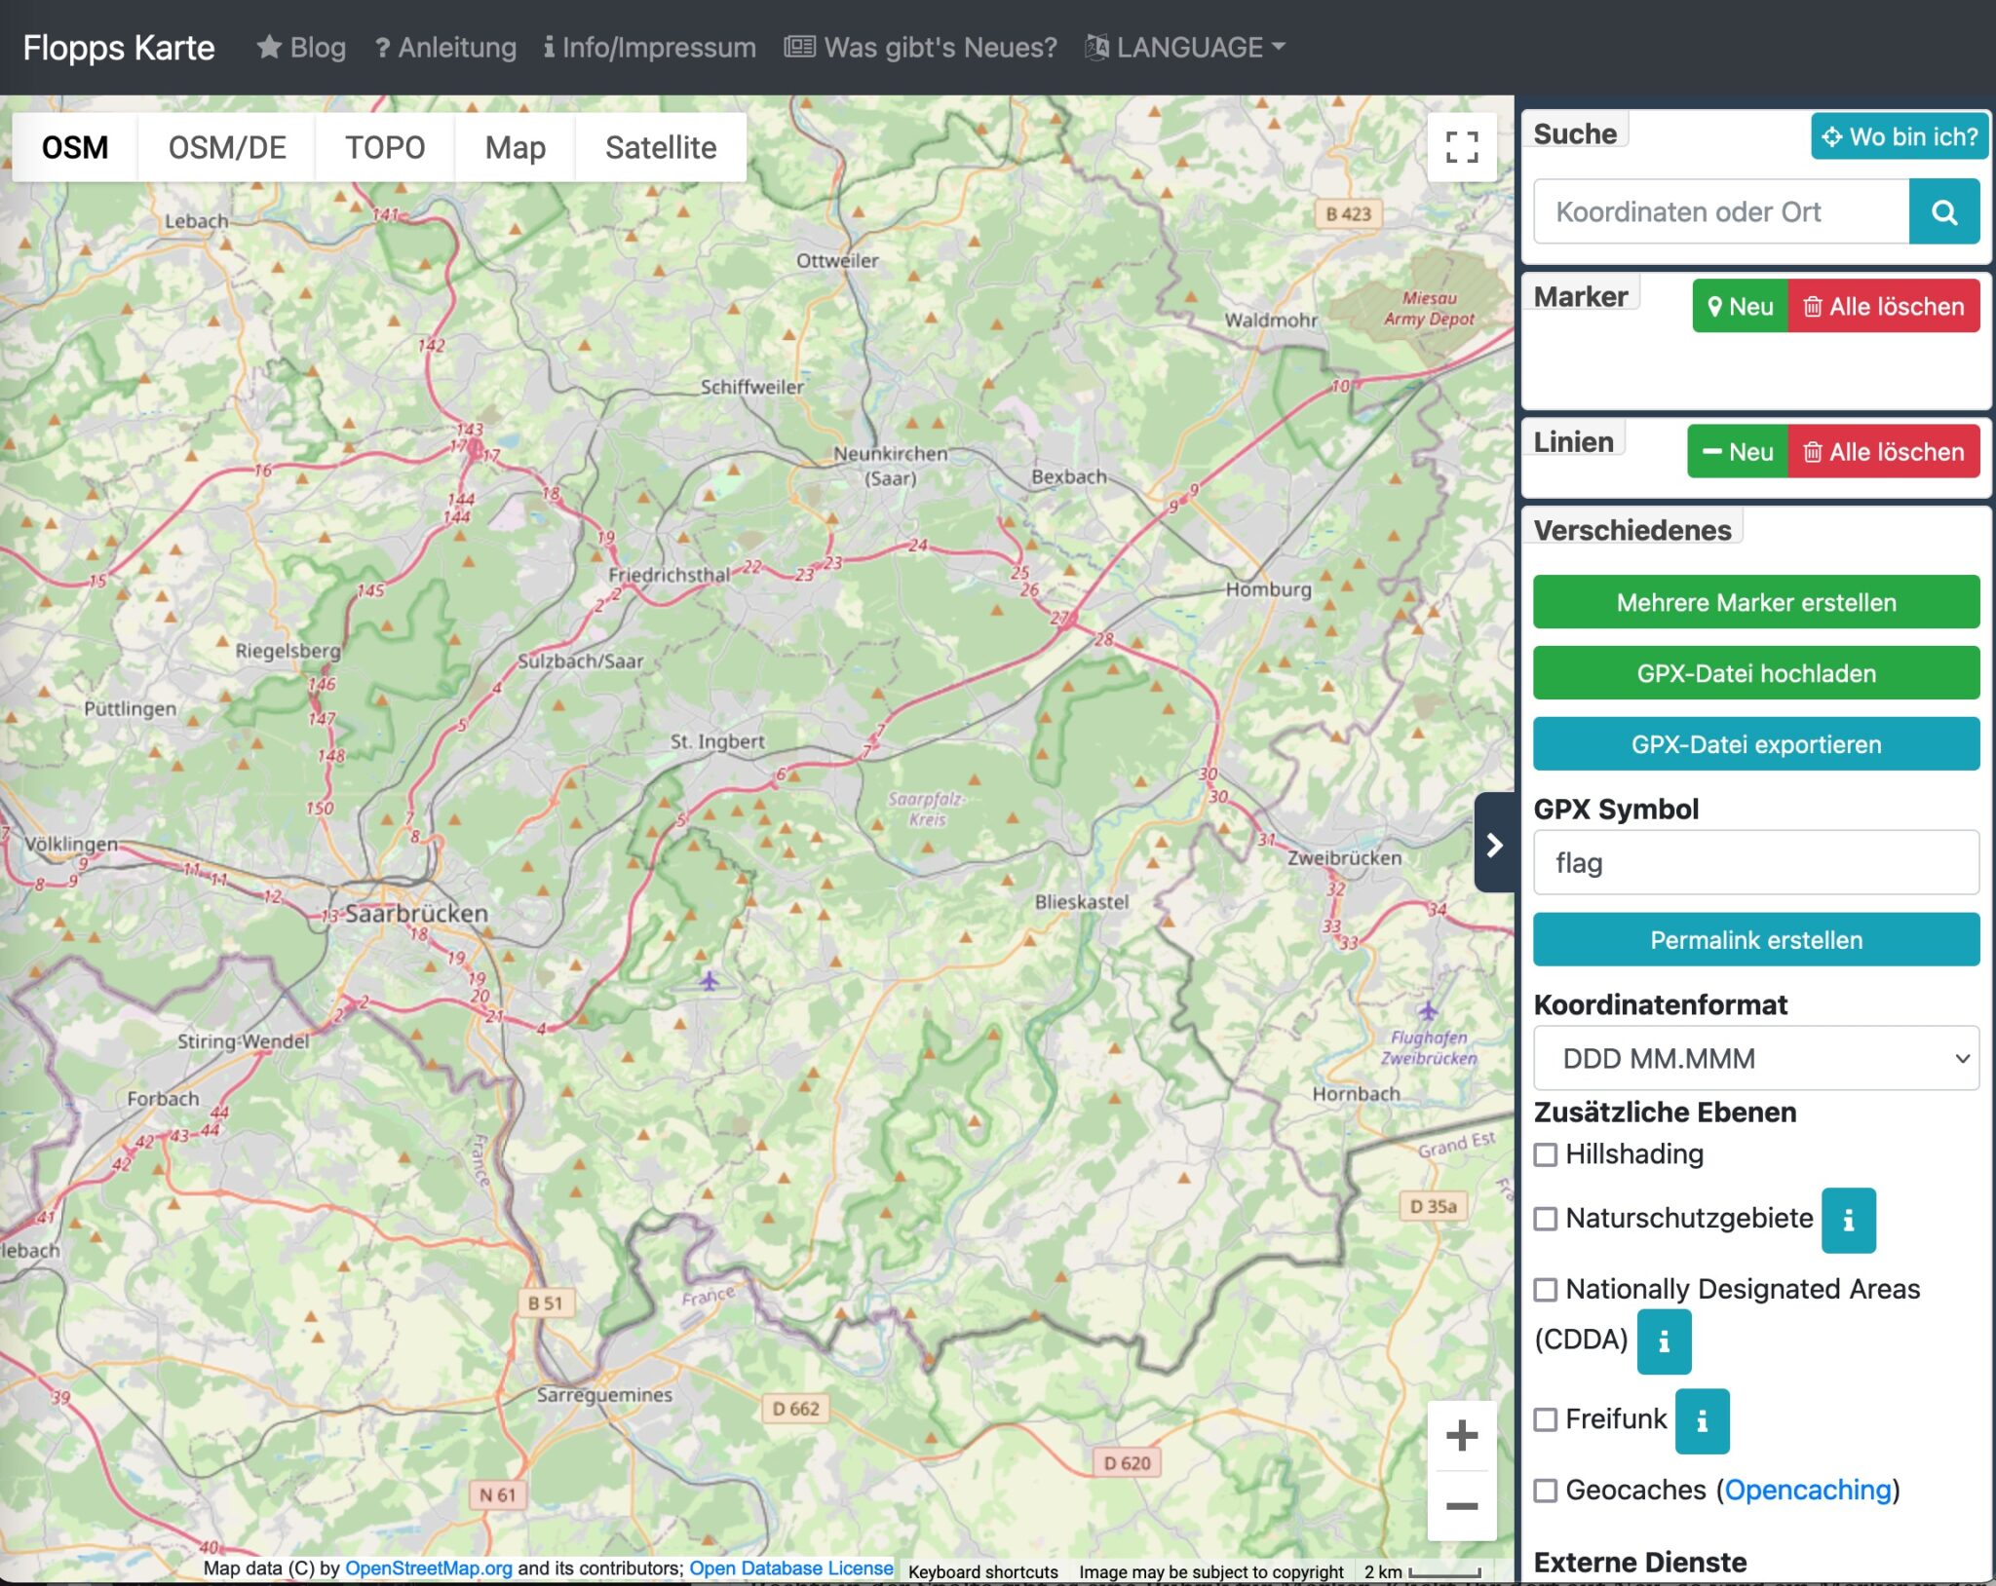1996x1586 pixels.
Task: Toggle the Geocaches layer checkbox
Action: tap(1546, 1491)
